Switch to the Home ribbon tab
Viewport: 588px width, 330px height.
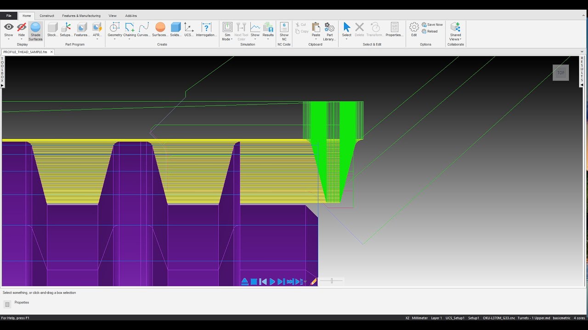(27, 16)
